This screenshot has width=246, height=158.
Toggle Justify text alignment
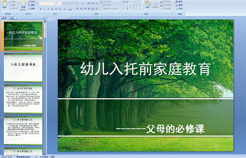tap(89, 9)
